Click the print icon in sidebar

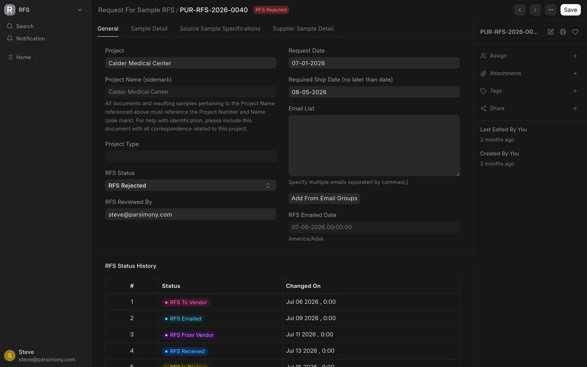563,32
